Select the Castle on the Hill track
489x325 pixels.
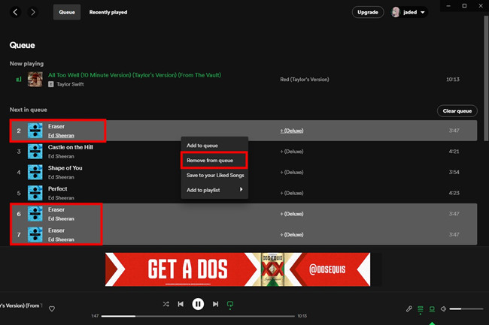coord(243,152)
